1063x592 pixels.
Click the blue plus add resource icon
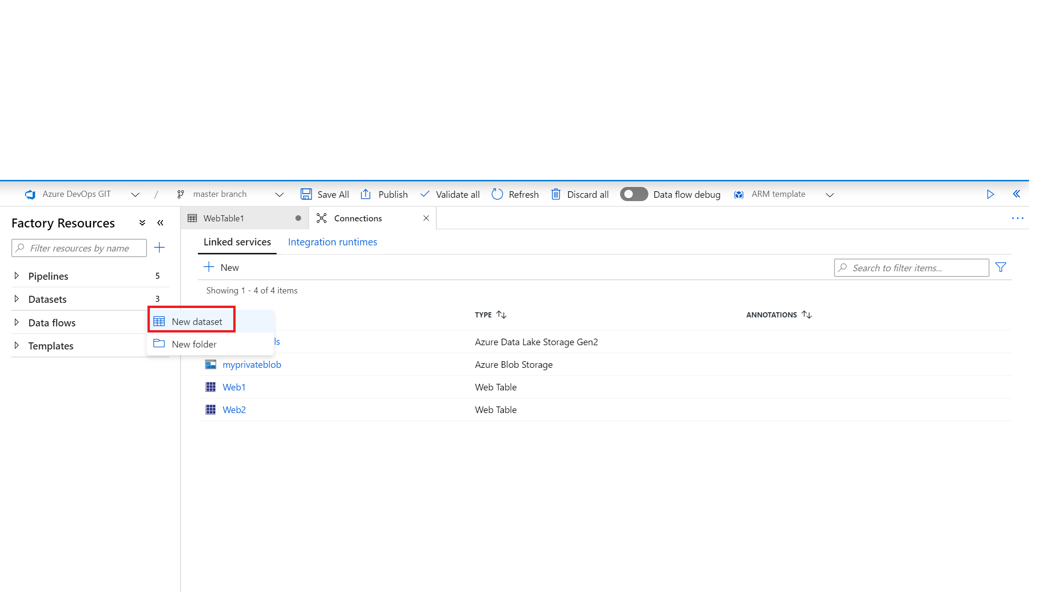click(x=159, y=248)
